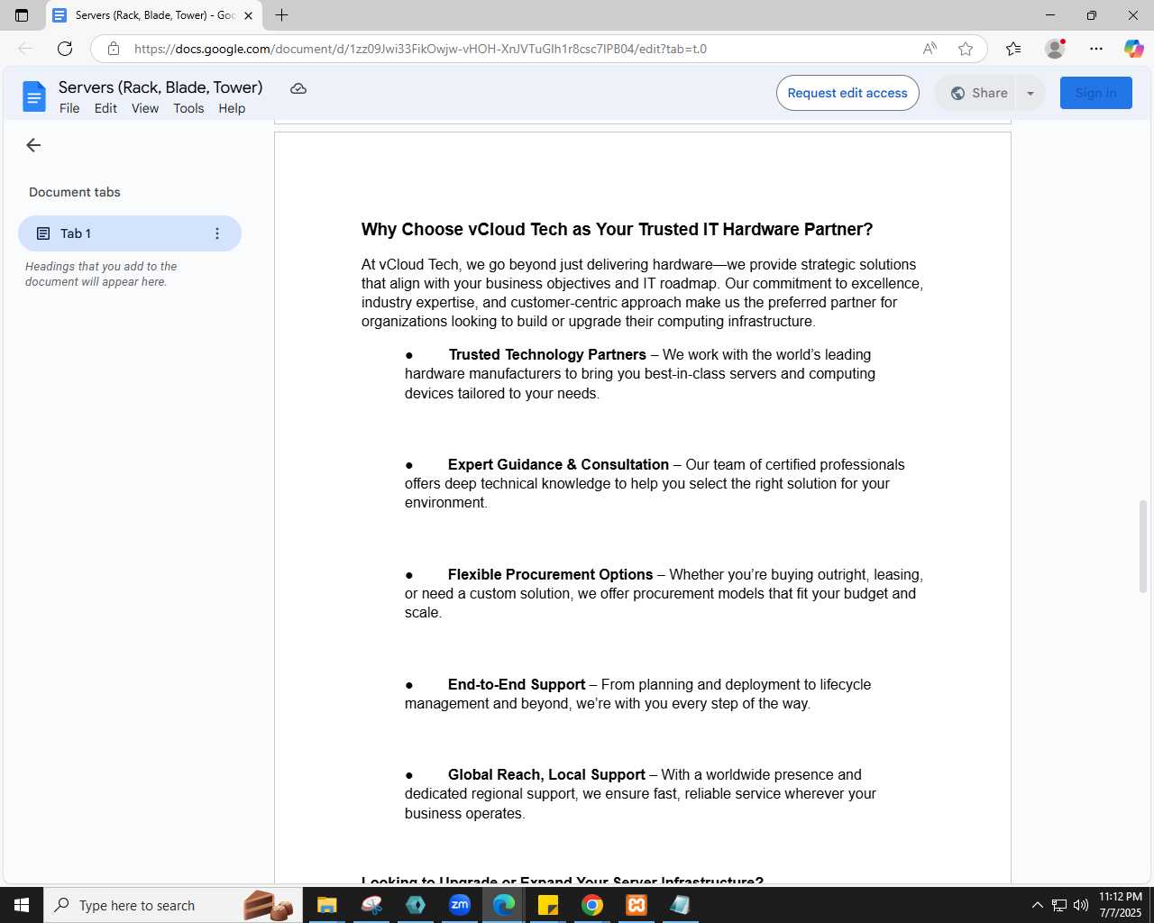
Task: Click the heading Why Choose vCloud Tech
Action: (x=617, y=229)
